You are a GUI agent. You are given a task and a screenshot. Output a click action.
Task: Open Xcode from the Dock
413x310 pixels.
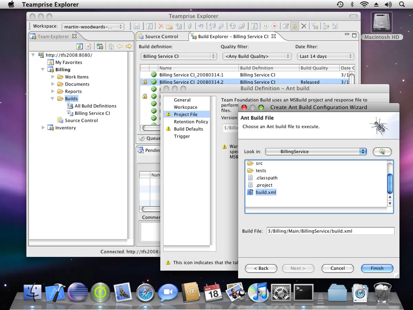tap(55, 292)
